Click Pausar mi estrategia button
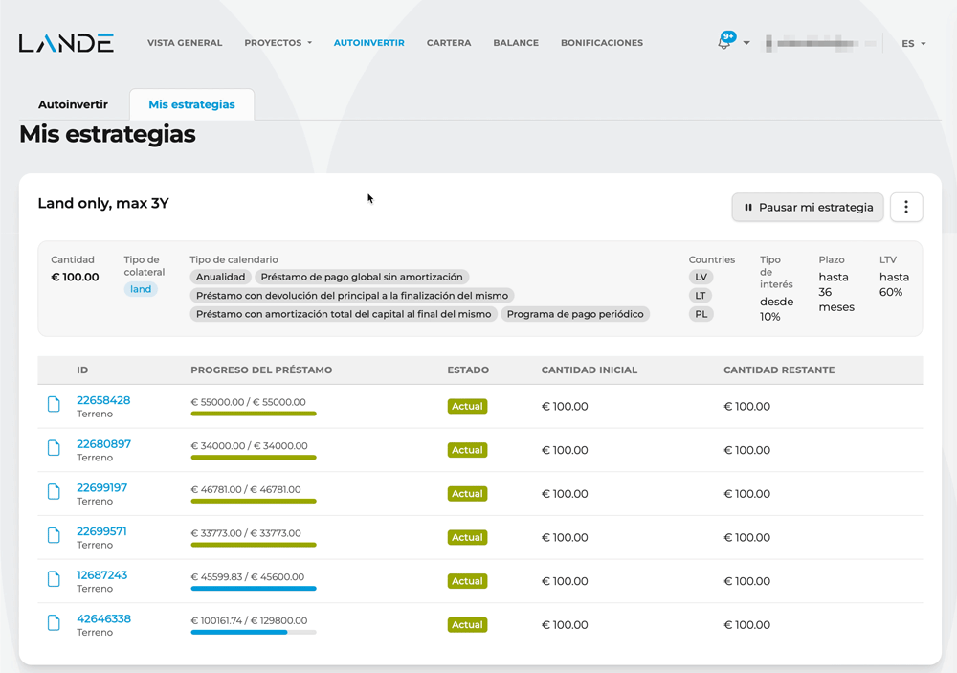The height and width of the screenshot is (673, 957). [808, 207]
